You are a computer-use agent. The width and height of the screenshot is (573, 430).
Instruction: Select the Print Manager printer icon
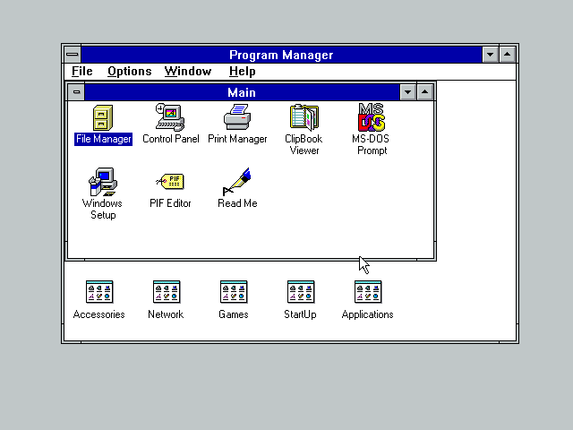(x=237, y=117)
